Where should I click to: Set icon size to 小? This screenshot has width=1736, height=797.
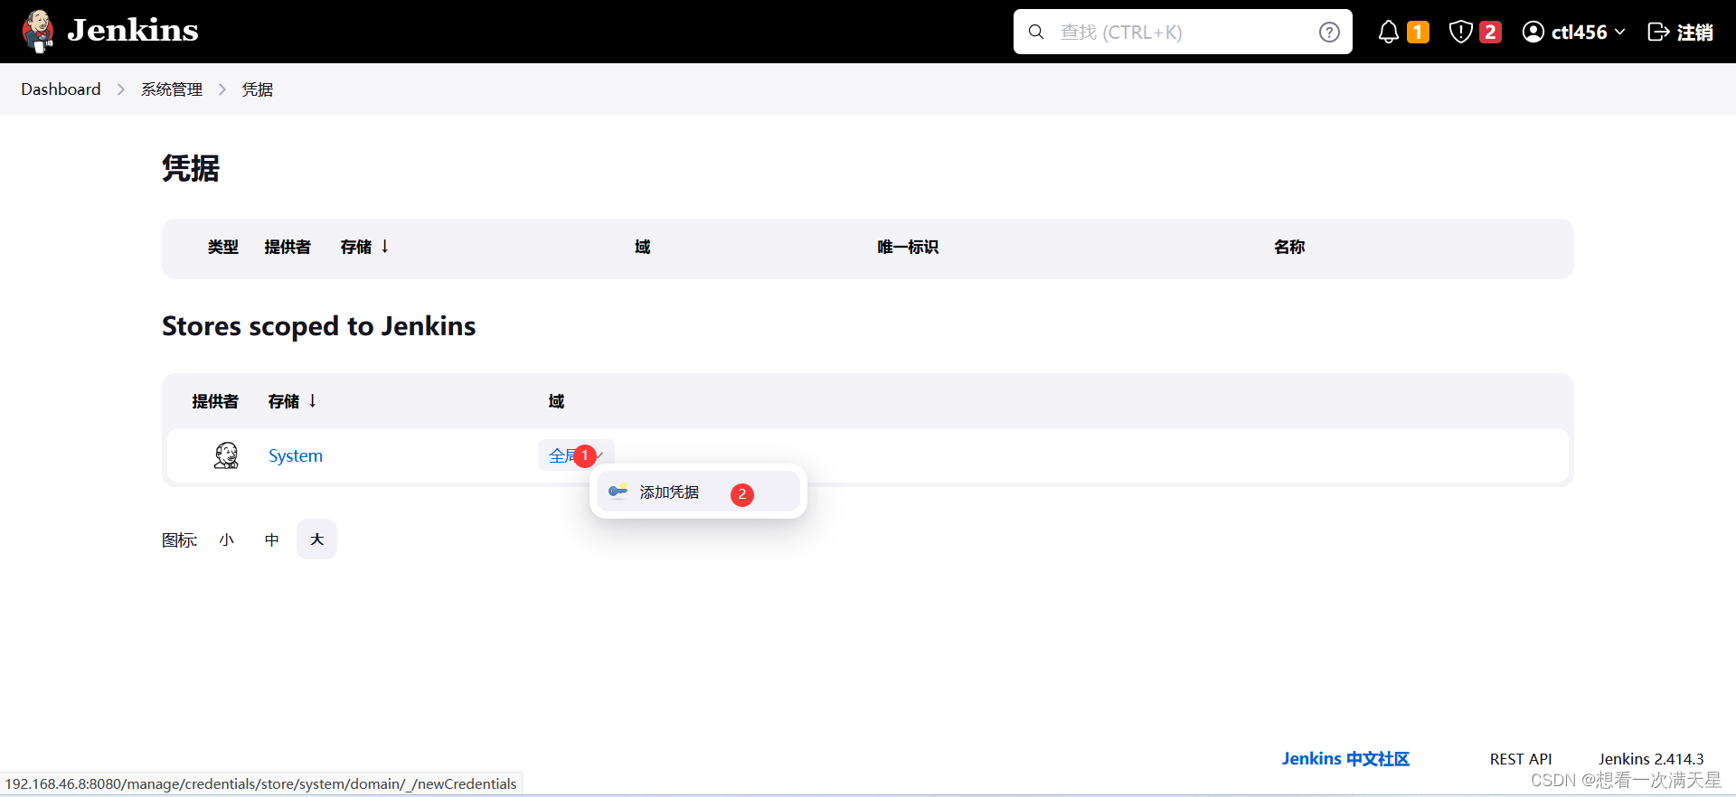(x=226, y=539)
